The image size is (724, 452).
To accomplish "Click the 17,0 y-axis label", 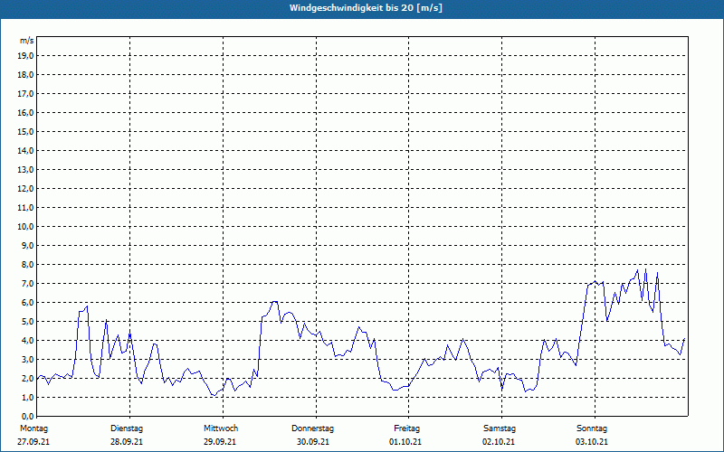I will coord(26,94).
